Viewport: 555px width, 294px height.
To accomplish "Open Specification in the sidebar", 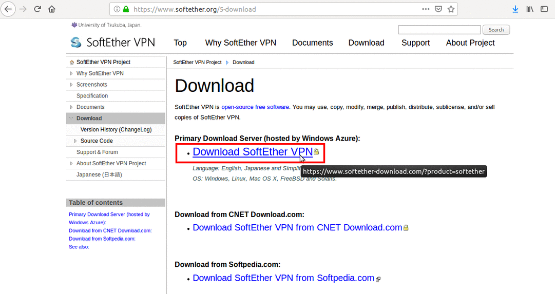I will (92, 96).
